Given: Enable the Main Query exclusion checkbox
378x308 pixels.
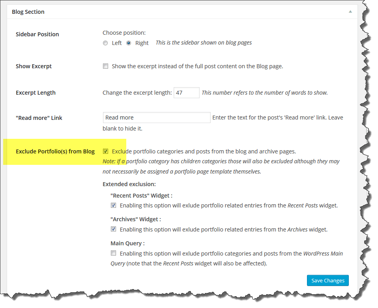Looking at the screenshot, I should coord(113,253).
